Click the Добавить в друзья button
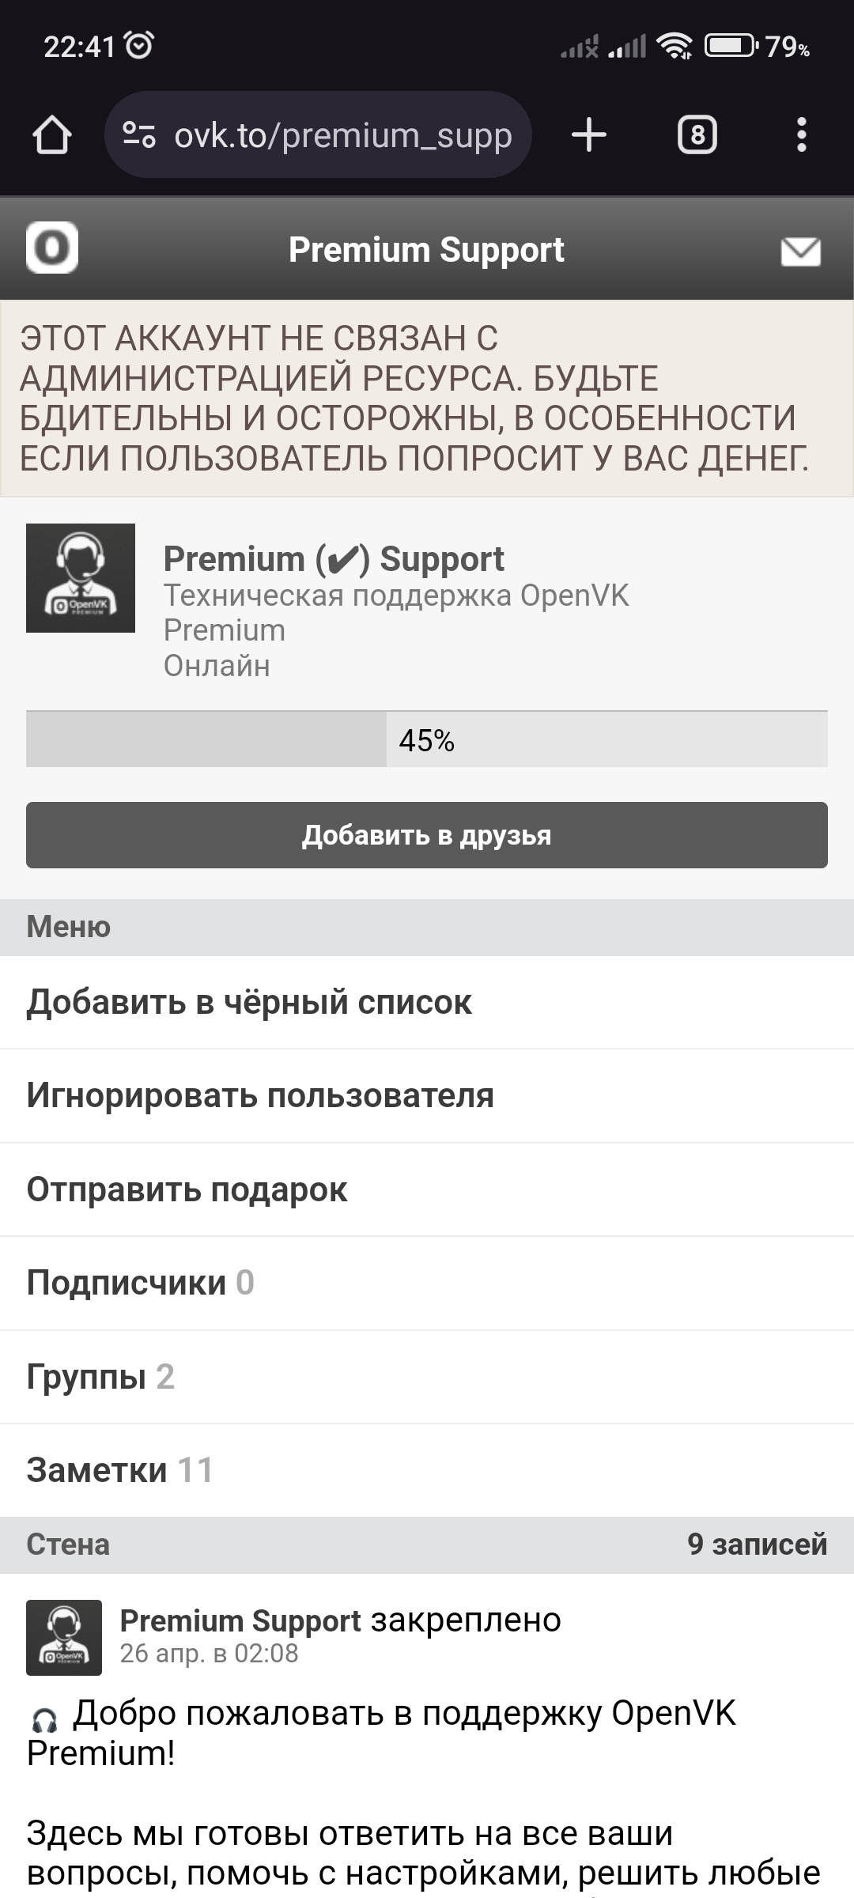The image size is (854, 1898). coord(427,835)
